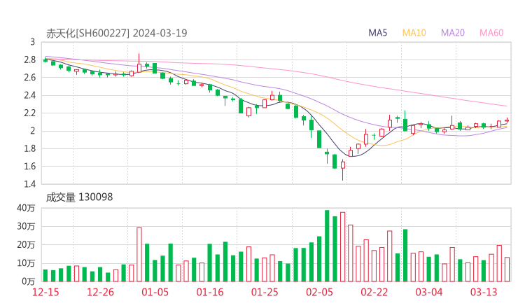This screenshot has height=308, width=518.
Task: Click the 成交量 130098 volume label
Action: [x=79, y=197]
